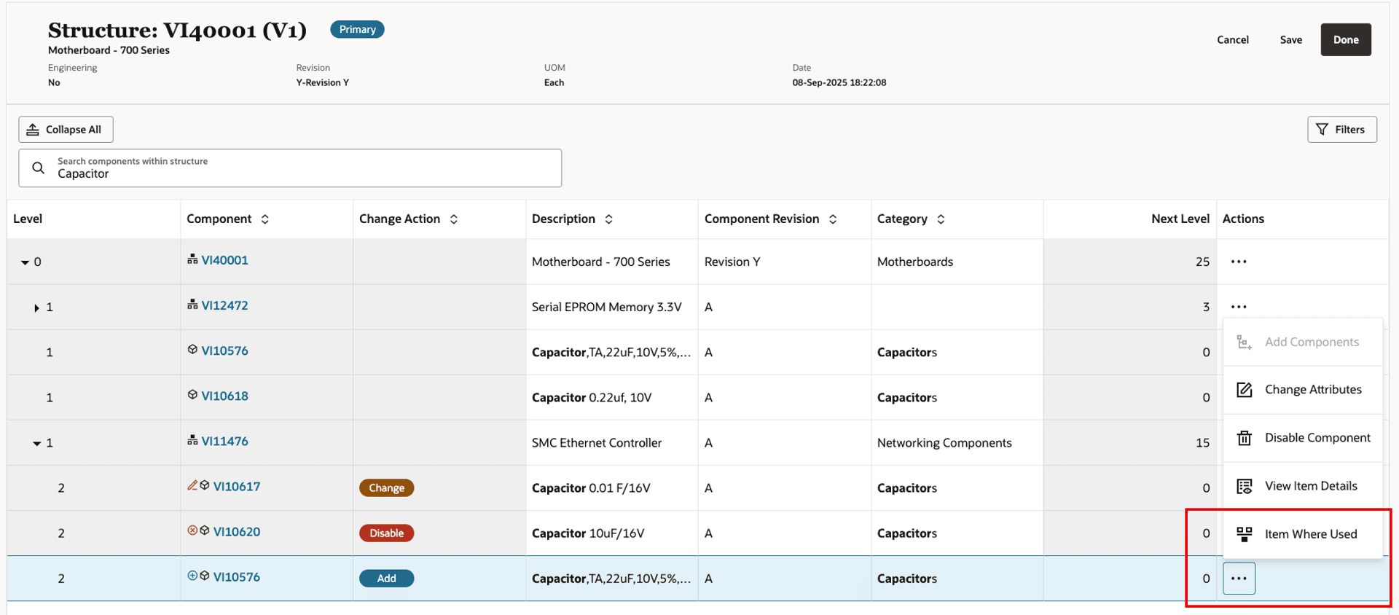Open the VI10617 component link

click(236, 486)
